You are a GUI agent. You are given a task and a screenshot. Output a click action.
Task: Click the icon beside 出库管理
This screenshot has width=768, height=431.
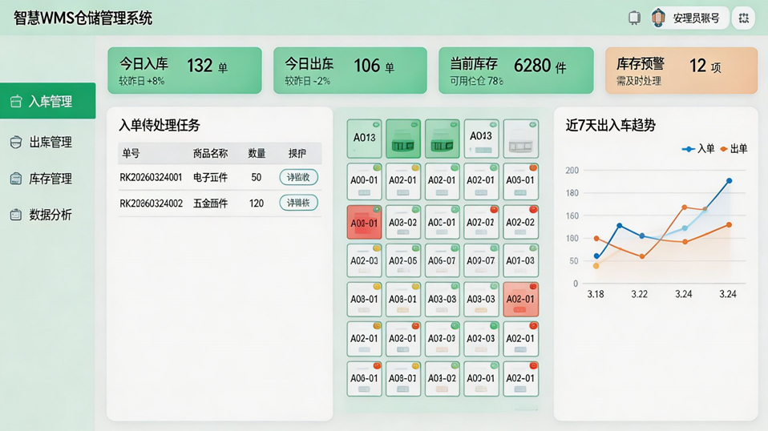click(16, 143)
